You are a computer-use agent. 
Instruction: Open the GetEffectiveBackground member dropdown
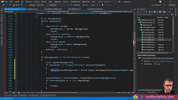[112, 12]
